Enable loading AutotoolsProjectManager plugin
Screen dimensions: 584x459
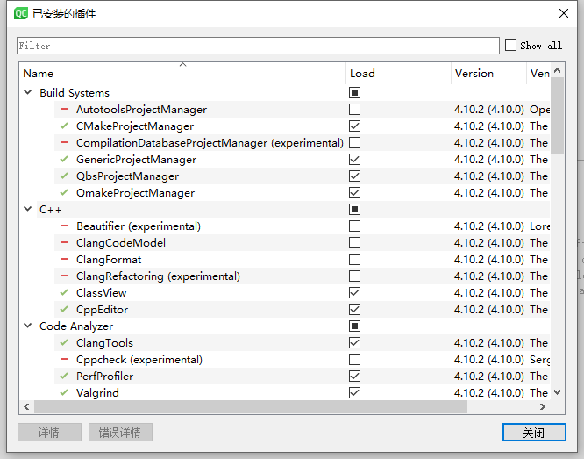click(x=354, y=109)
